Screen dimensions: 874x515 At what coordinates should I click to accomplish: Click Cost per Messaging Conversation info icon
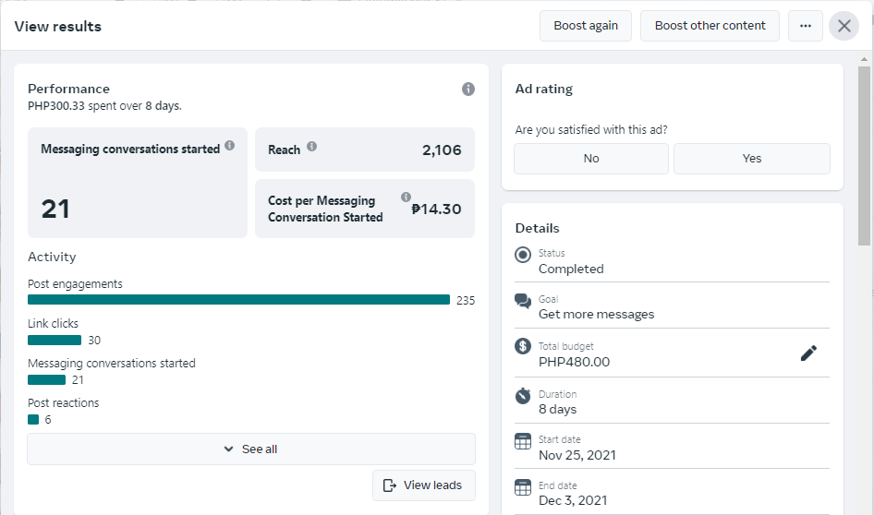pyautogui.click(x=406, y=198)
